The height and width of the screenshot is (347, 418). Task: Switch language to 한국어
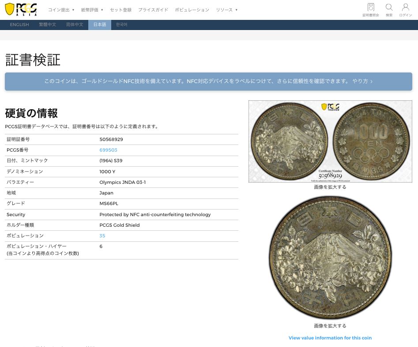click(x=121, y=25)
